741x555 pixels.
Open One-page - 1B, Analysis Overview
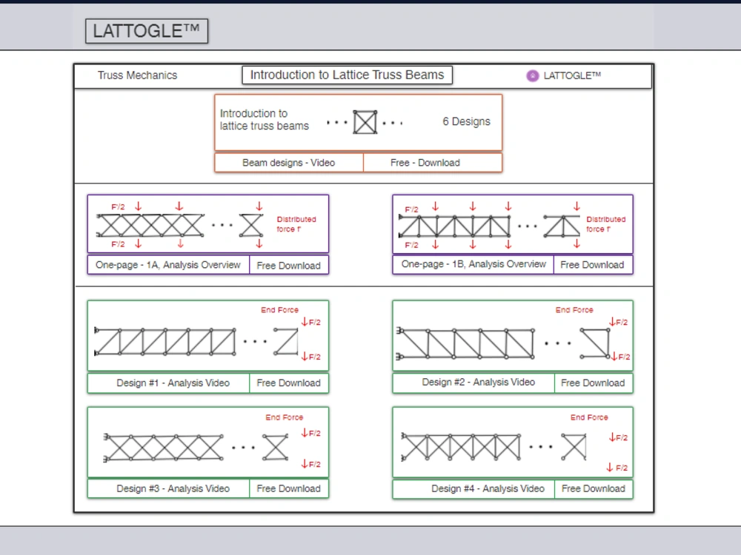(x=473, y=264)
